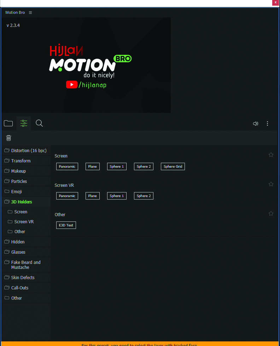
Task: Open the bottom Other category
Action: pos(26,298)
